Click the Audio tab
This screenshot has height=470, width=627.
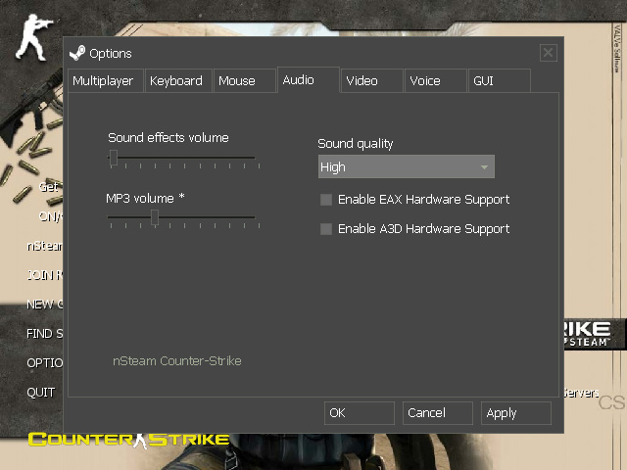[298, 80]
